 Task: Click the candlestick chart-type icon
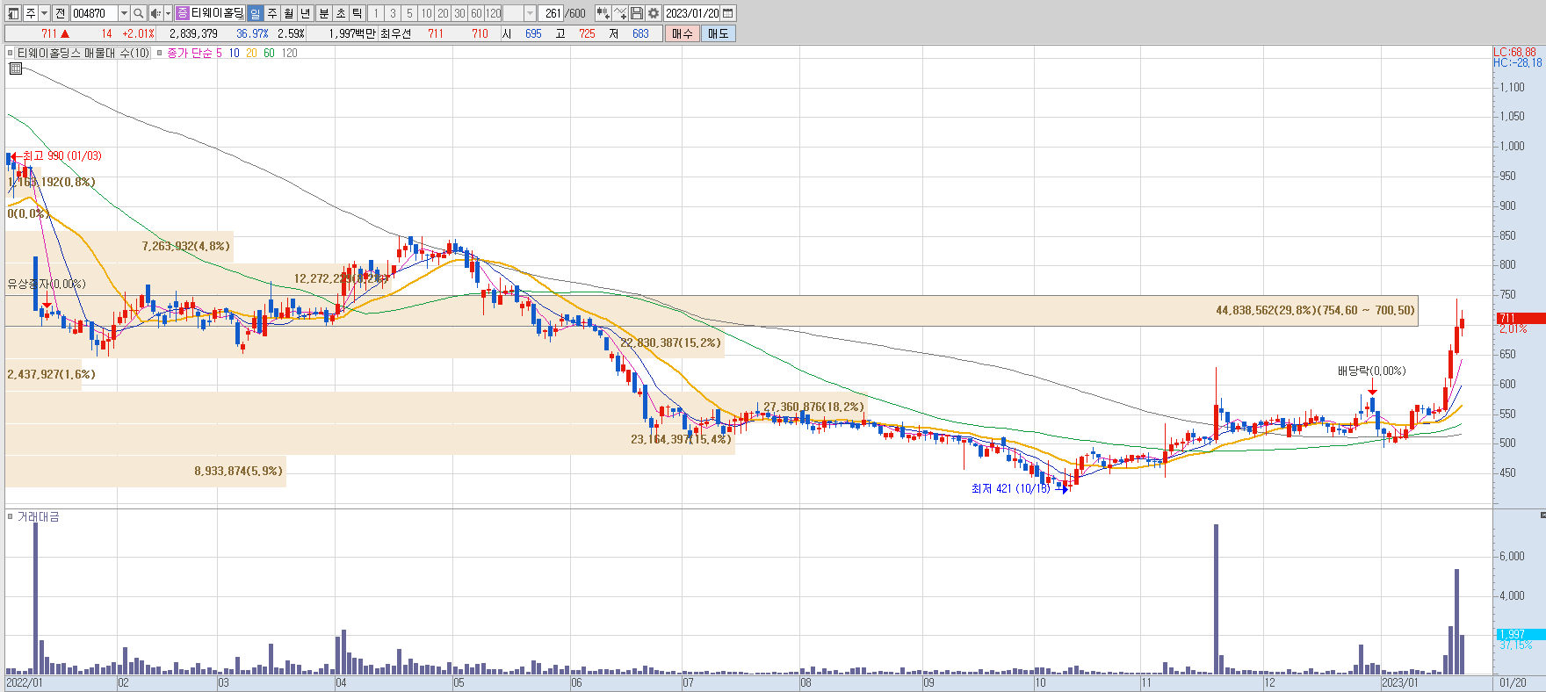[603, 13]
